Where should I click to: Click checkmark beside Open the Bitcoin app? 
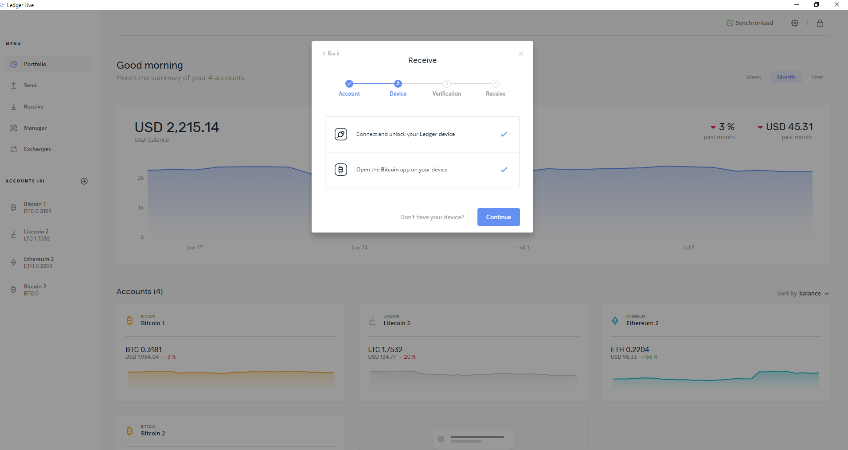coord(504,170)
